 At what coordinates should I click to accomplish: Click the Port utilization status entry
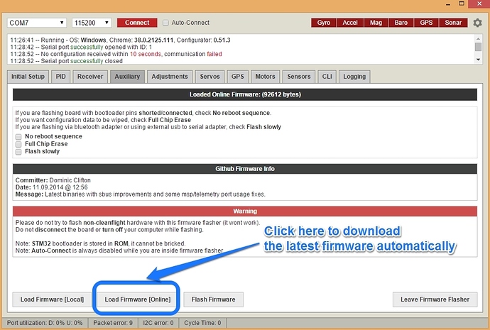[45, 323]
